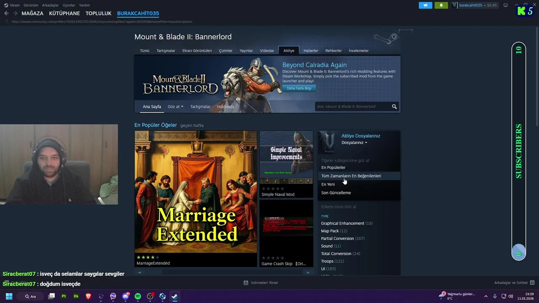Click the Steam logo in the workshop header
The height and width of the screenshot is (303, 539).
[x=385, y=39]
